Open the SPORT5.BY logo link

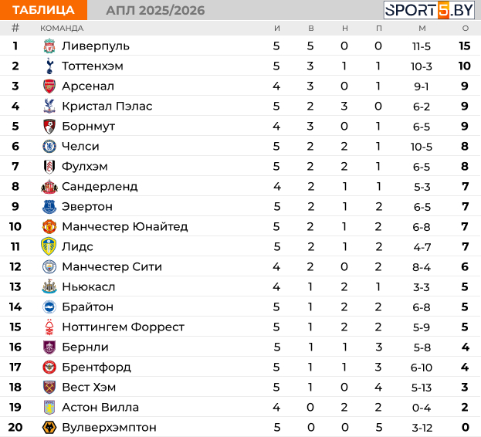tap(428, 10)
